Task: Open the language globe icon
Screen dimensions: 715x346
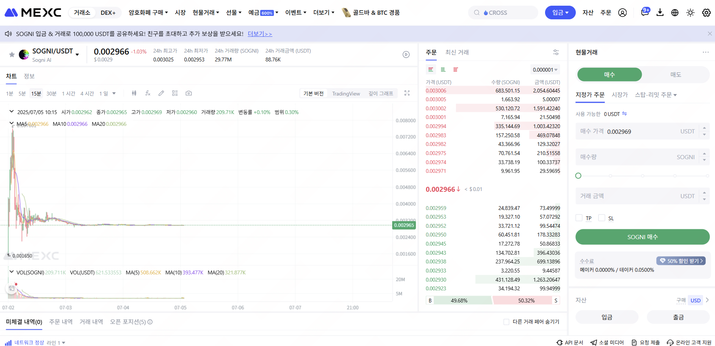Action: 675,13
